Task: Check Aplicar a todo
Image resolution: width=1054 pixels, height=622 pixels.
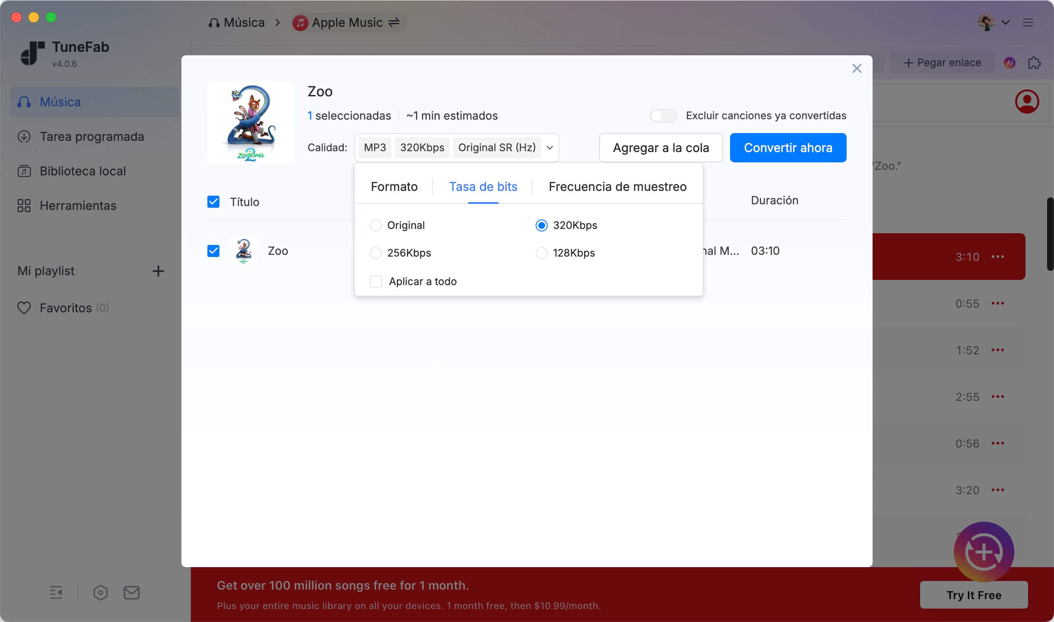Action: click(375, 281)
